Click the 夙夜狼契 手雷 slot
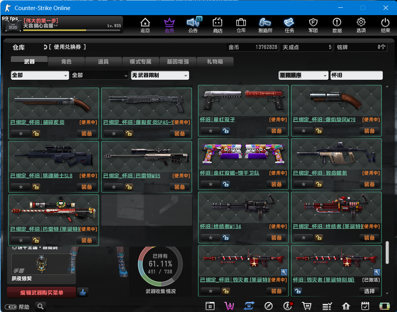The image size is (397, 312). pos(41,264)
